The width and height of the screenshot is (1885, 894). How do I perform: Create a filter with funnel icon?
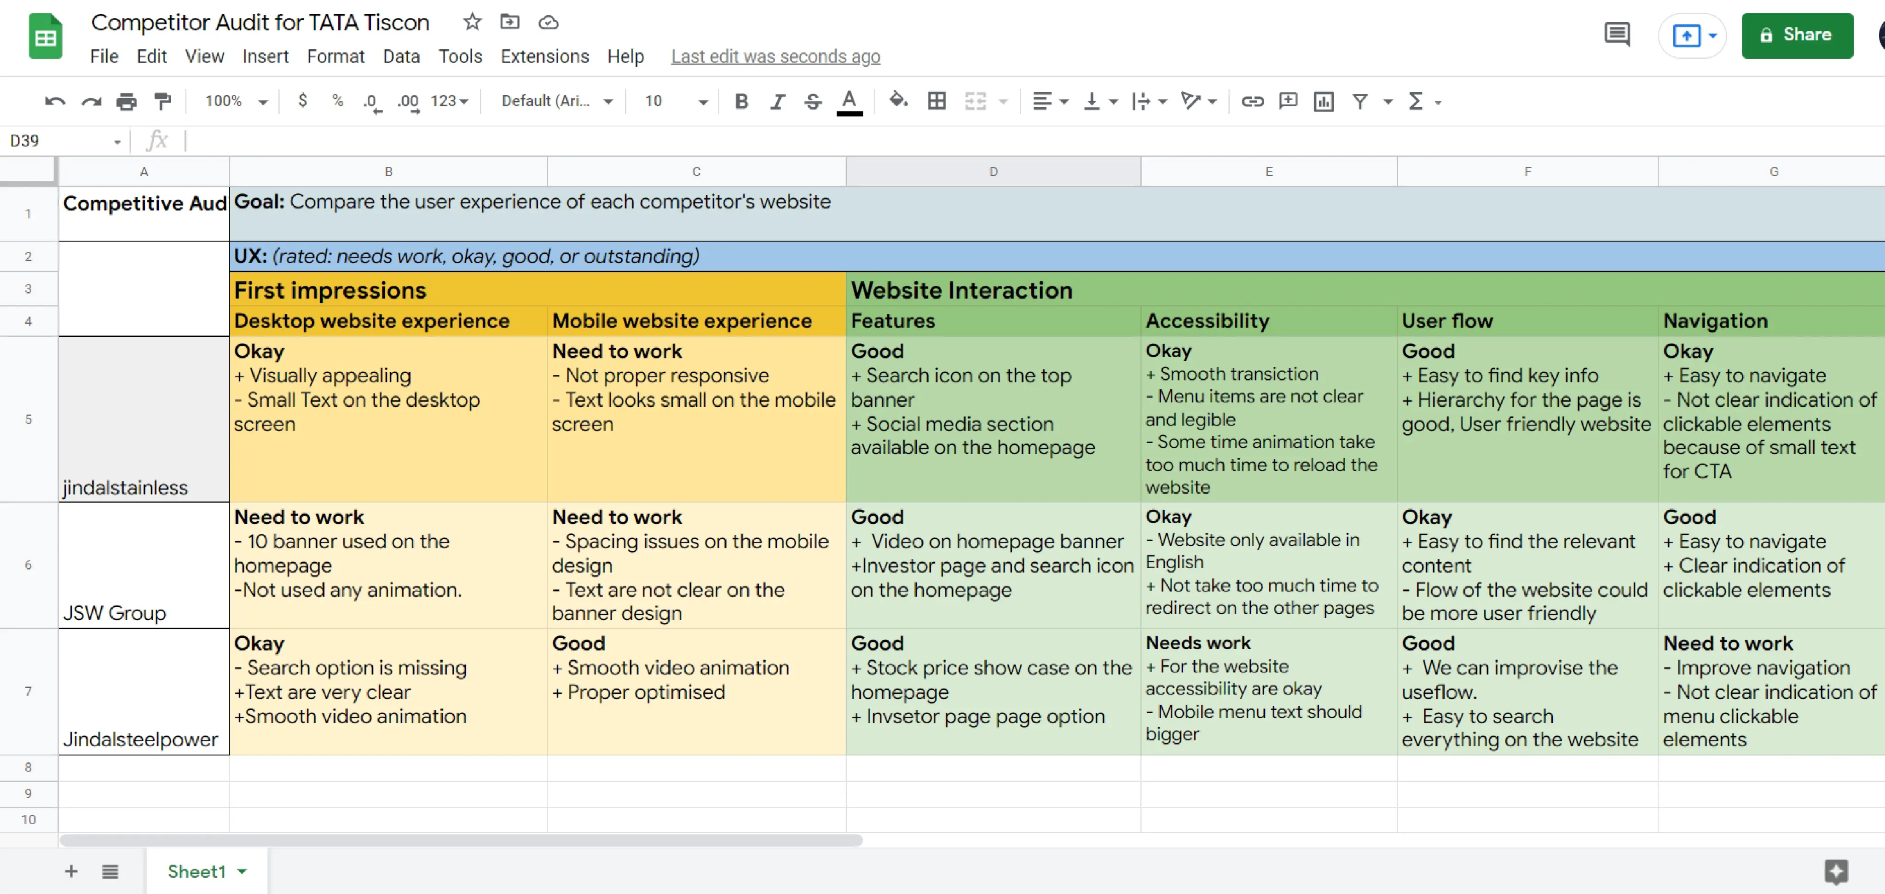(1359, 101)
